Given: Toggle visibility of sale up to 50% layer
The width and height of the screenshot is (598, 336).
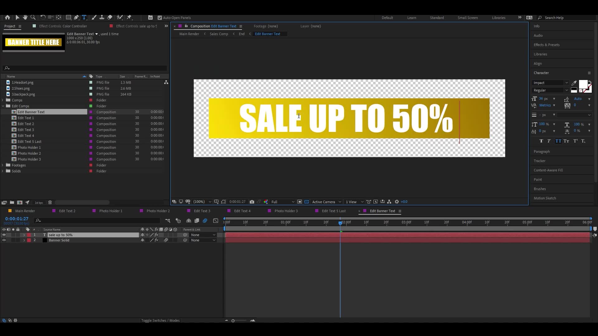Looking at the screenshot, I should 3,235.
